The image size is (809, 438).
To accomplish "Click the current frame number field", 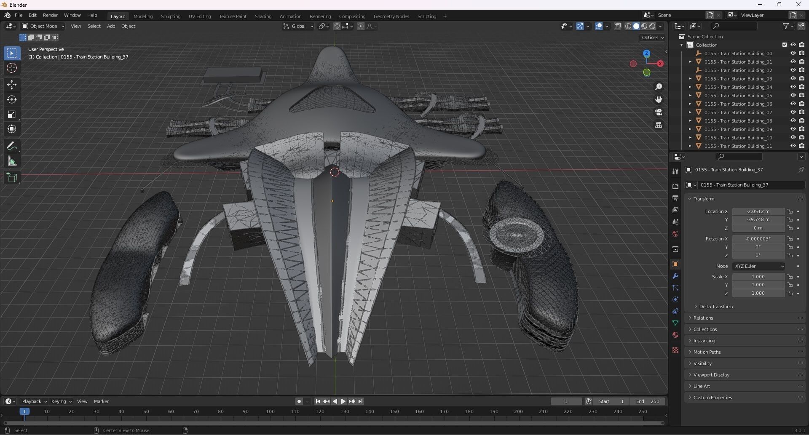I will [x=566, y=401].
